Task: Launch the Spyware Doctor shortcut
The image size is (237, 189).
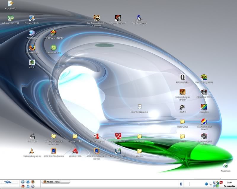Action: click(x=32, y=18)
